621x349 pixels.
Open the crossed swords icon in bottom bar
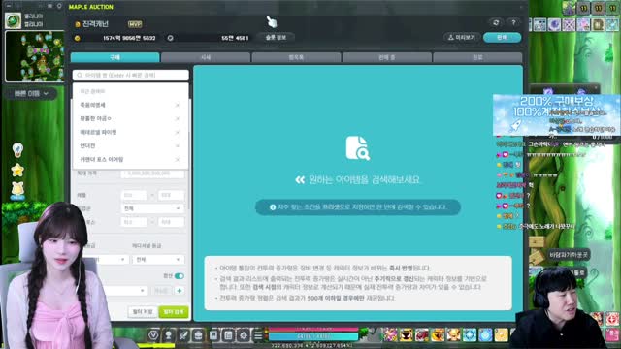(183, 335)
